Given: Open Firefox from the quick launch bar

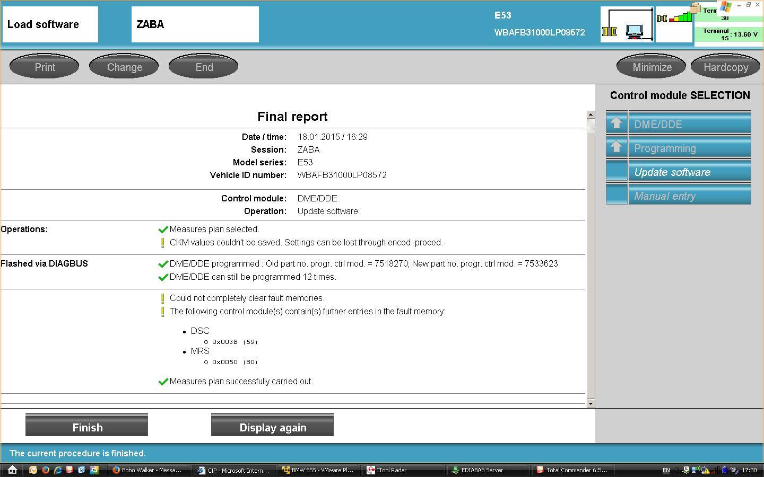Looking at the screenshot, I should pos(45,470).
